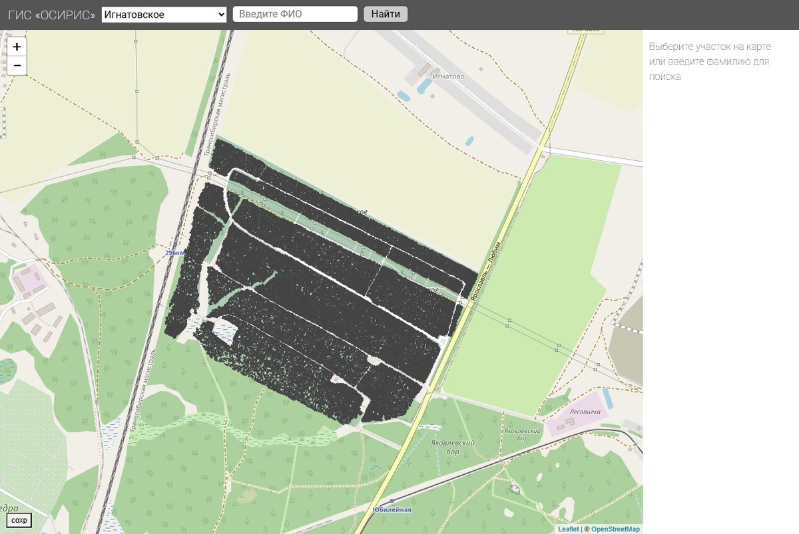799x534 pixels.
Task: Click the Игнатово label on map
Action: click(x=448, y=76)
